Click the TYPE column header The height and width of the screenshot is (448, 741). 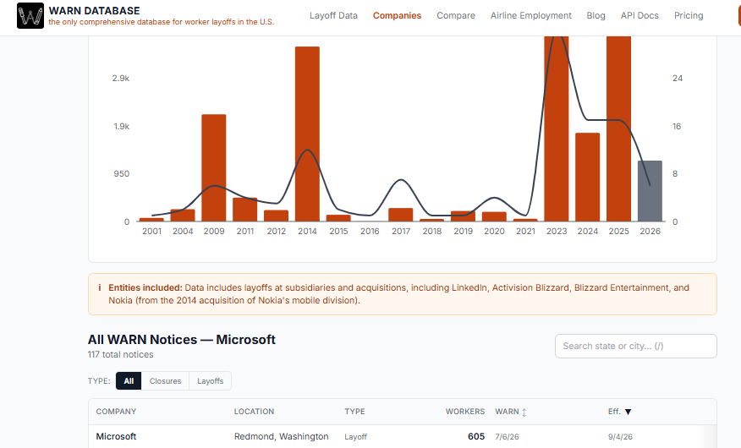(x=354, y=412)
